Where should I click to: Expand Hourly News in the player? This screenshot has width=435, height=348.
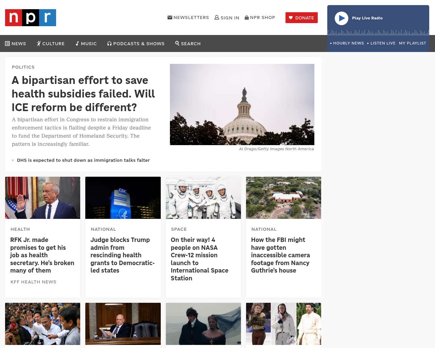point(347,43)
